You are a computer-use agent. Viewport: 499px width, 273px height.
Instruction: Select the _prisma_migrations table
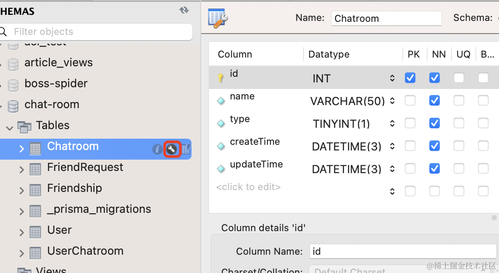(x=99, y=209)
